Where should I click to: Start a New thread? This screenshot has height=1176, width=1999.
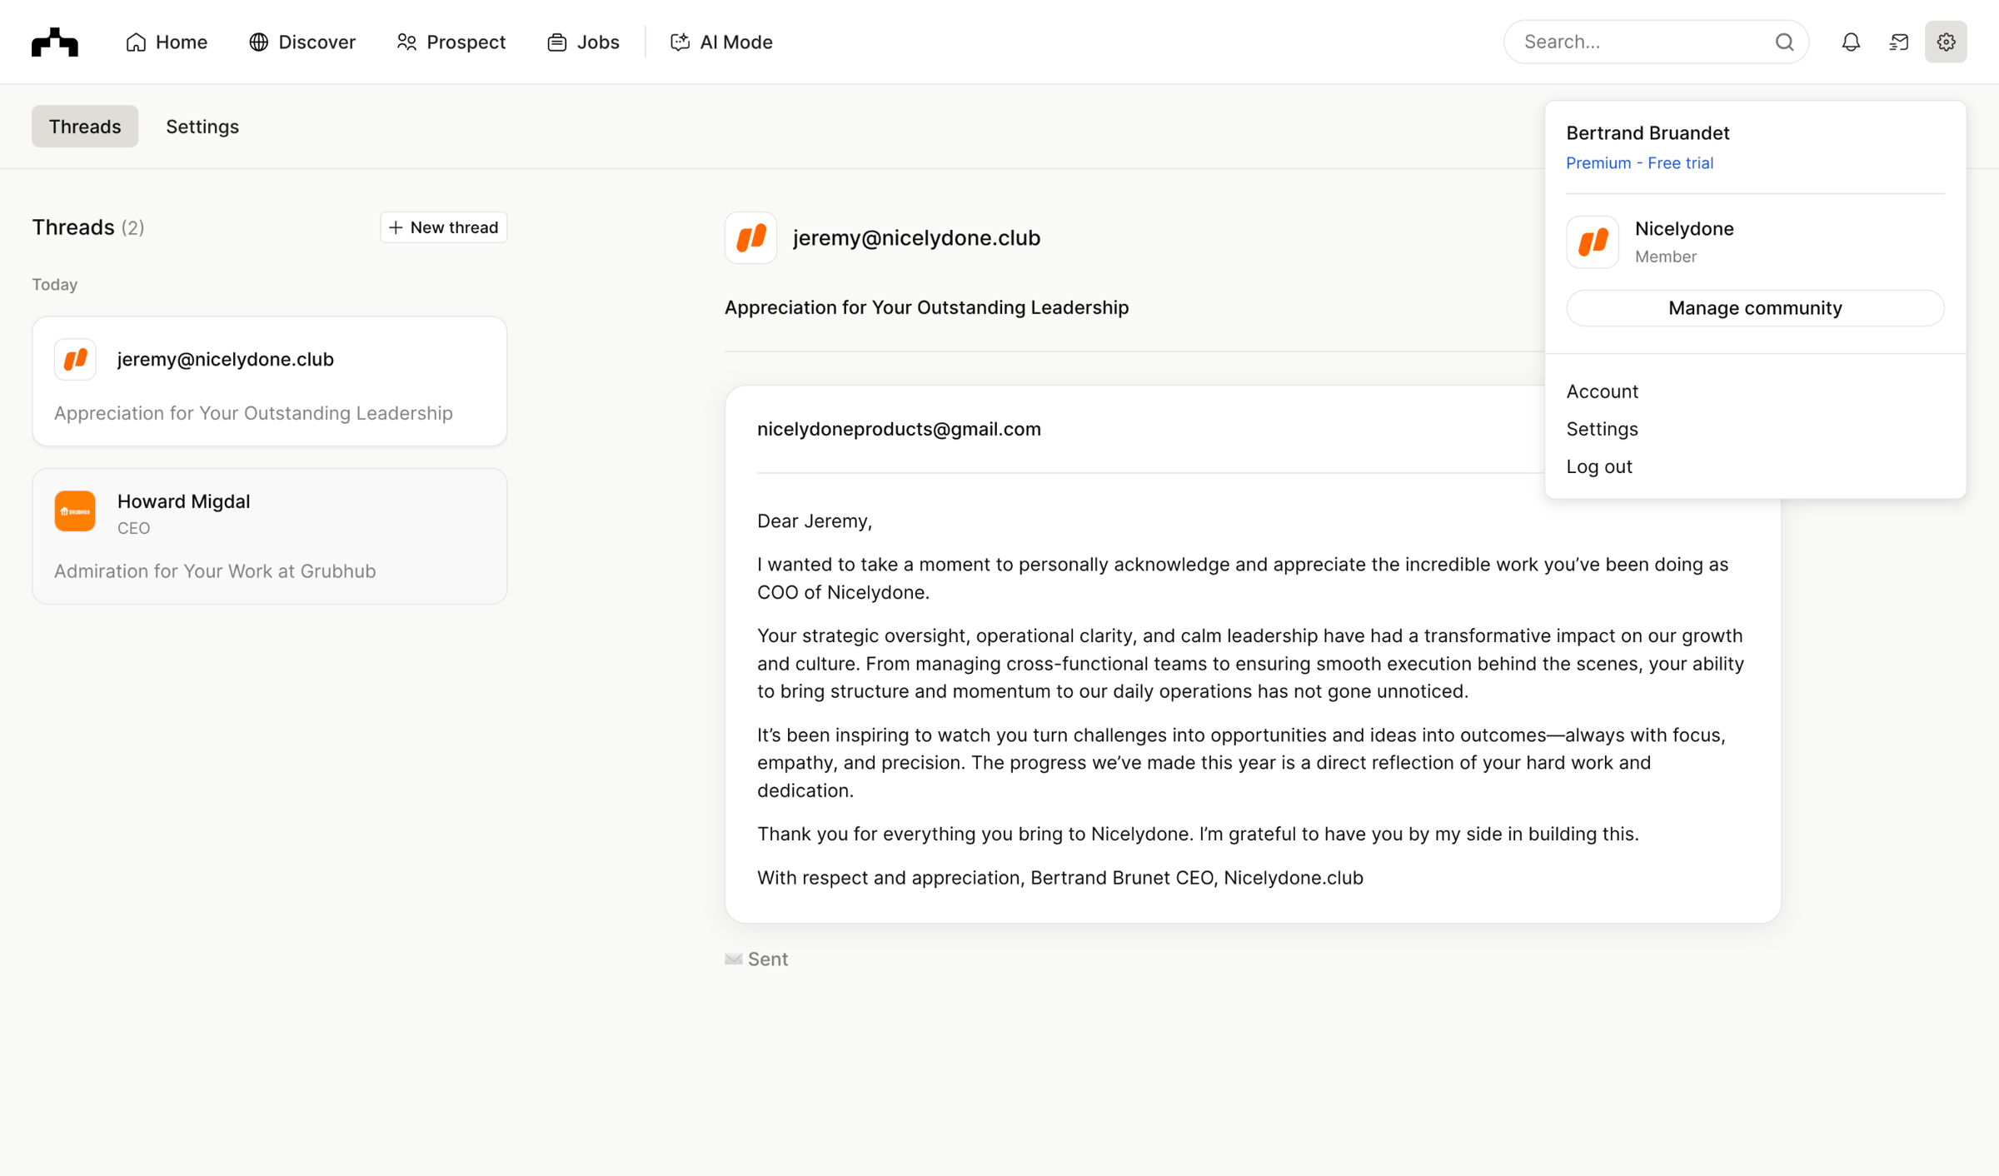(x=443, y=227)
